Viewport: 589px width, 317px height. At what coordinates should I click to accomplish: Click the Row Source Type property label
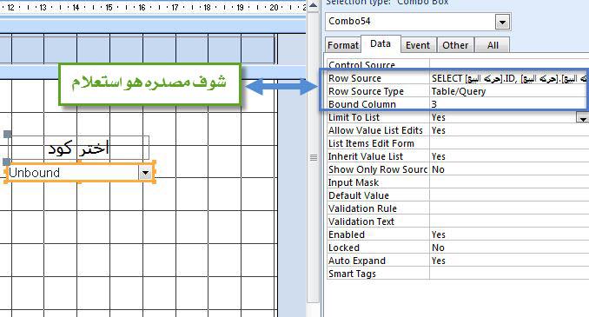(366, 91)
